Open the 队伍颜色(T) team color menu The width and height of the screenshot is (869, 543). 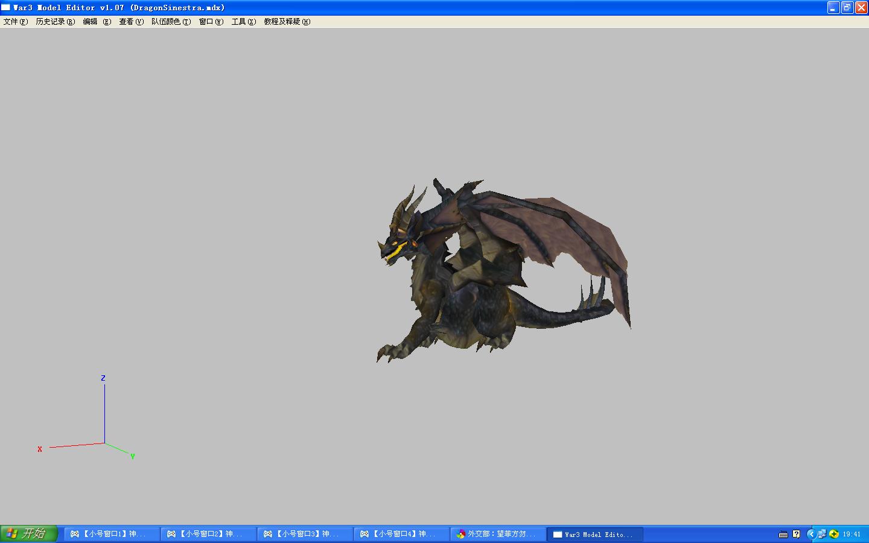click(x=171, y=22)
